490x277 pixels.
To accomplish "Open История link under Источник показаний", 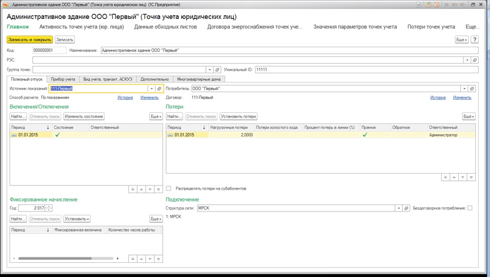I will (x=125, y=98).
